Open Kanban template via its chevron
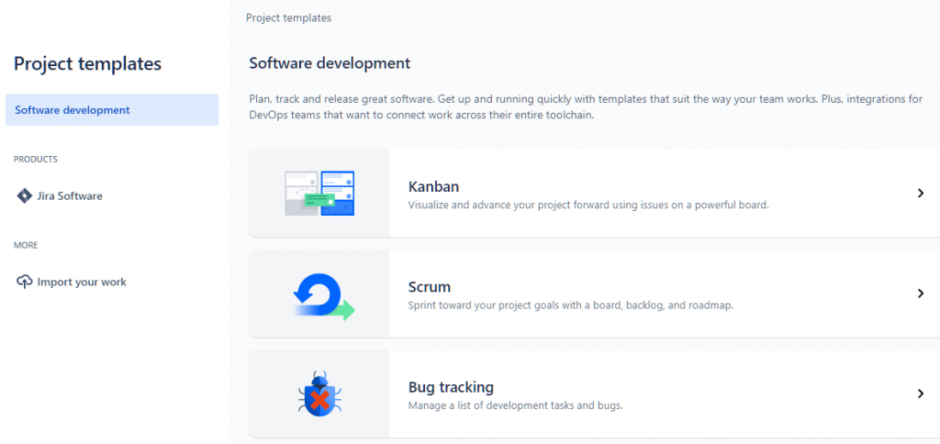This screenshot has height=444, width=940. 921,193
